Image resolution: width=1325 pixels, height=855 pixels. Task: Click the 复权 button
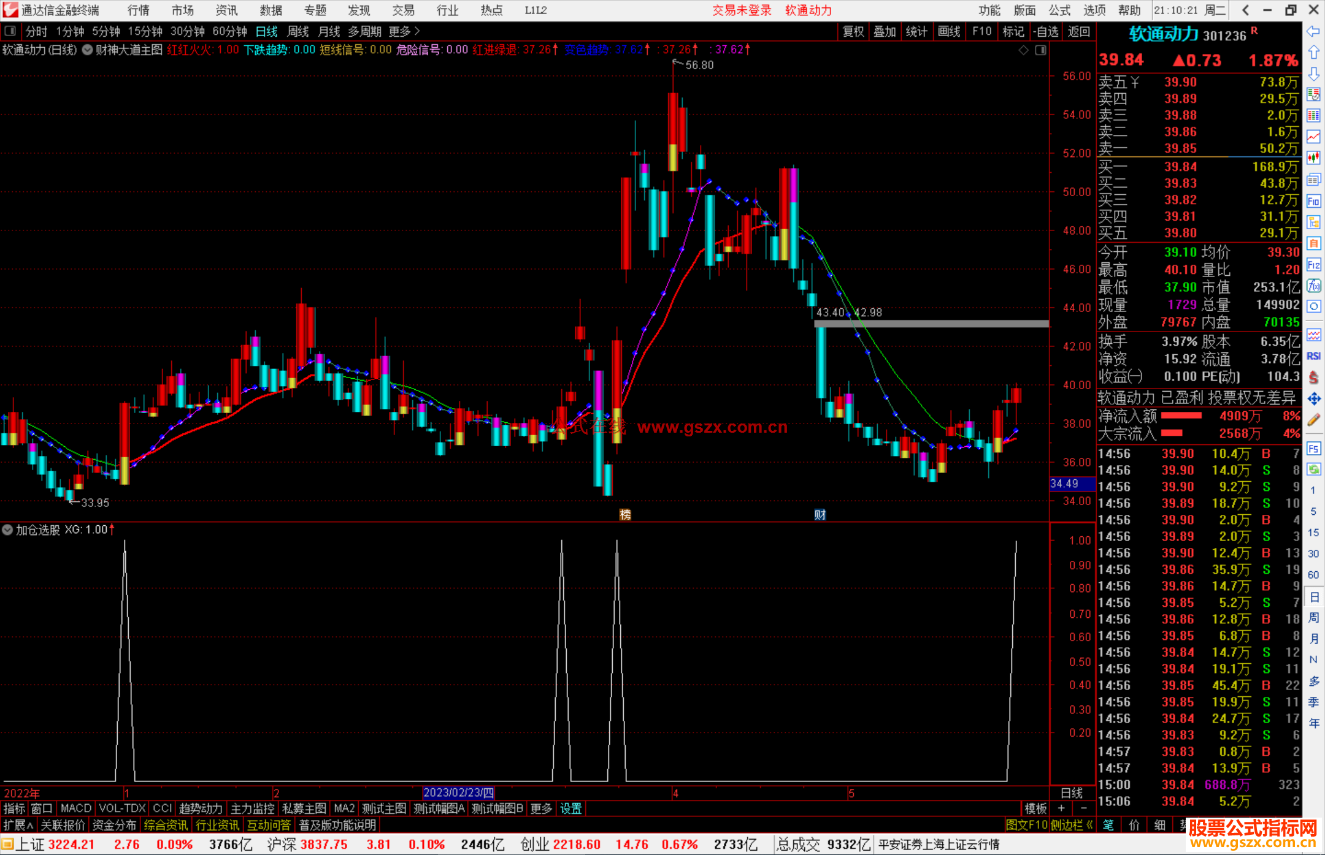tap(853, 31)
